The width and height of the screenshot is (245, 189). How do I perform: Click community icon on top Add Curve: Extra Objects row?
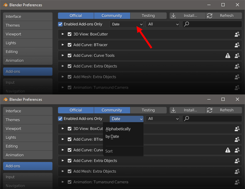pyautogui.click(x=237, y=66)
